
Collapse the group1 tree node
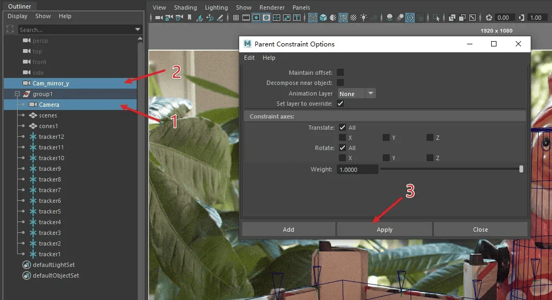pos(17,94)
